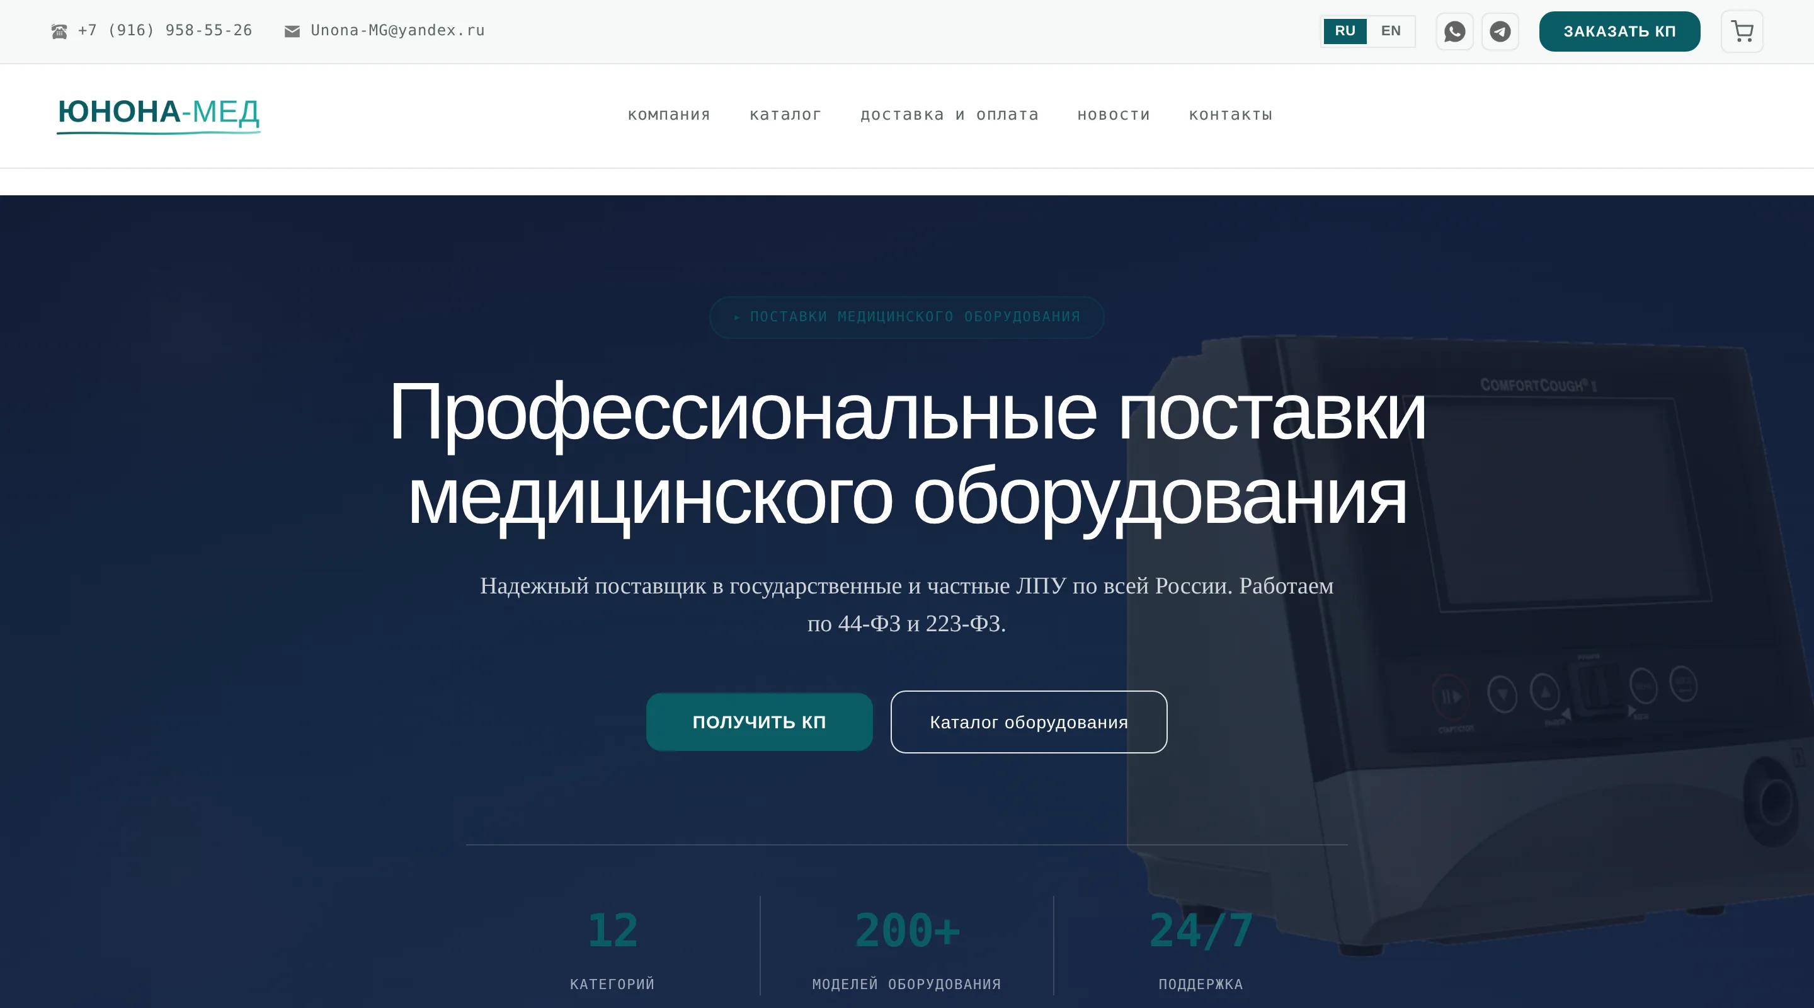
Task: Click the ПОСТАВКИ МЕДИЦИНСКОГО ОБОРУДОВАНИЯ badge
Action: [x=907, y=317]
